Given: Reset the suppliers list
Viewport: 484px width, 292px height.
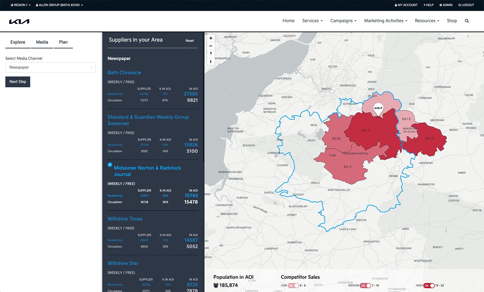Looking at the screenshot, I should click(x=190, y=41).
